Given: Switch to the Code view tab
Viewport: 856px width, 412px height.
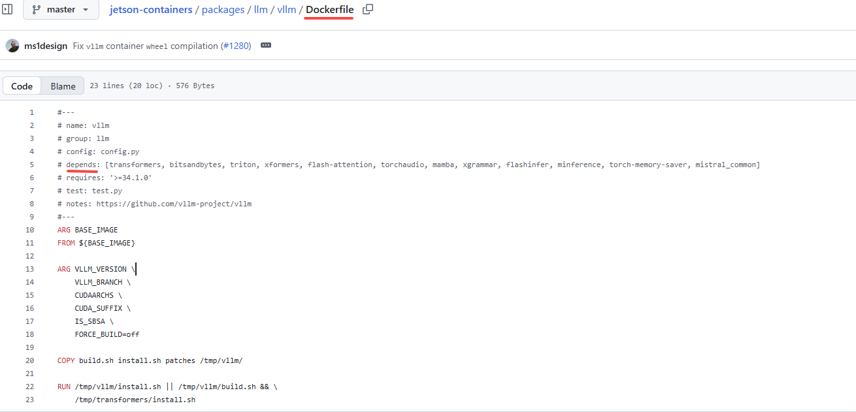Looking at the screenshot, I should [x=22, y=86].
